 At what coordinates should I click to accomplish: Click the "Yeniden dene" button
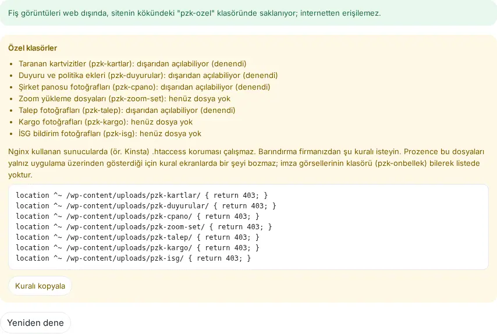click(x=35, y=322)
